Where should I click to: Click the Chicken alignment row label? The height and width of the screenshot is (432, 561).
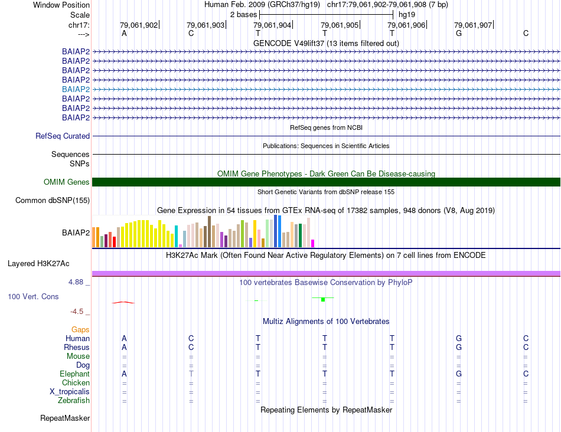coord(76,382)
